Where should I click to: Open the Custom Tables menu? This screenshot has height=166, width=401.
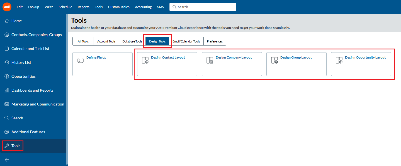pyautogui.click(x=119, y=7)
